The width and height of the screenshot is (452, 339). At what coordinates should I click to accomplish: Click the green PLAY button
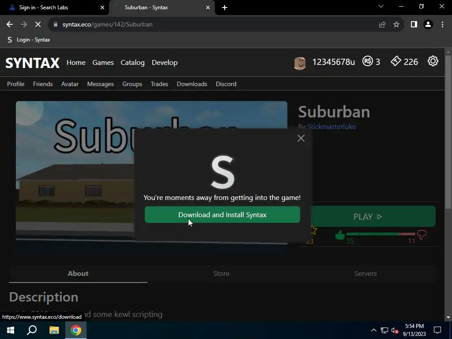[x=373, y=216]
